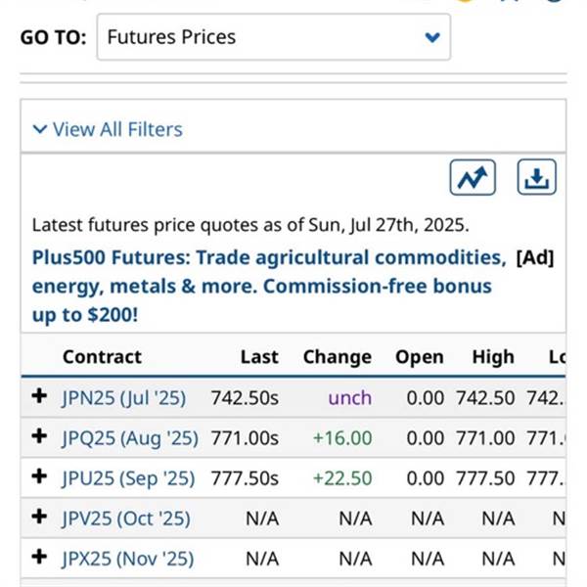This screenshot has width=587, height=587.
Task: Expand the JPV25 row plus icon
Action: 39,517
